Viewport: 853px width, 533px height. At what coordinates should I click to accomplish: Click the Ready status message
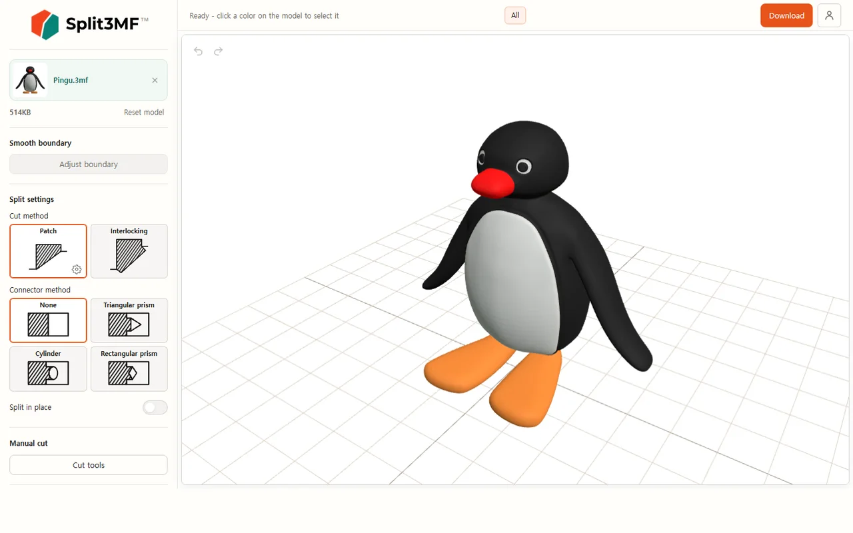pos(264,15)
